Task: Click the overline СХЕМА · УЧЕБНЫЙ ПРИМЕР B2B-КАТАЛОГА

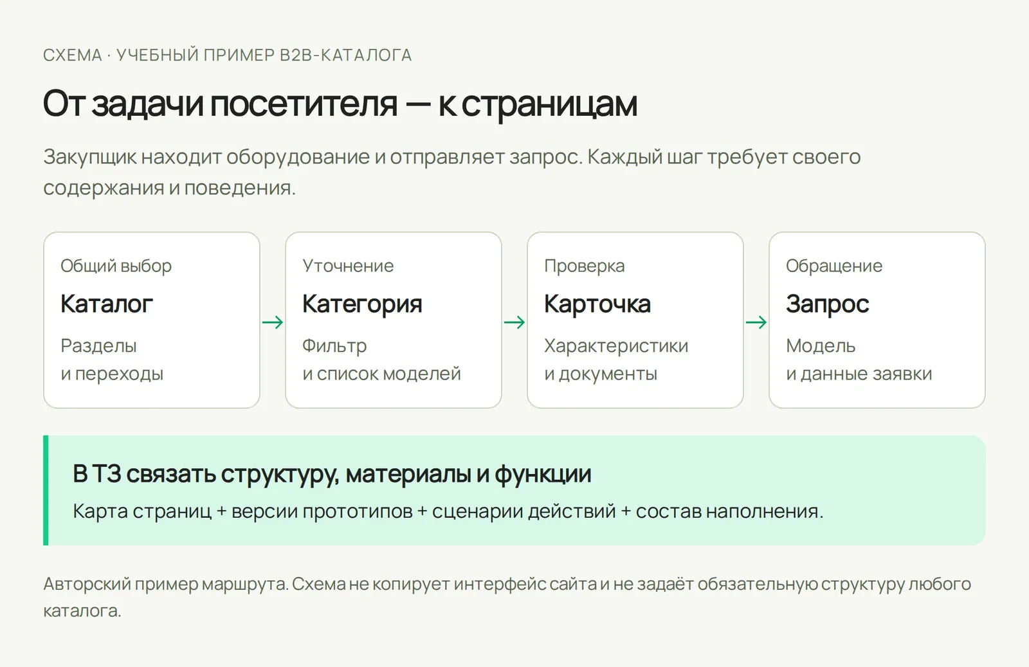Action: click(x=227, y=55)
